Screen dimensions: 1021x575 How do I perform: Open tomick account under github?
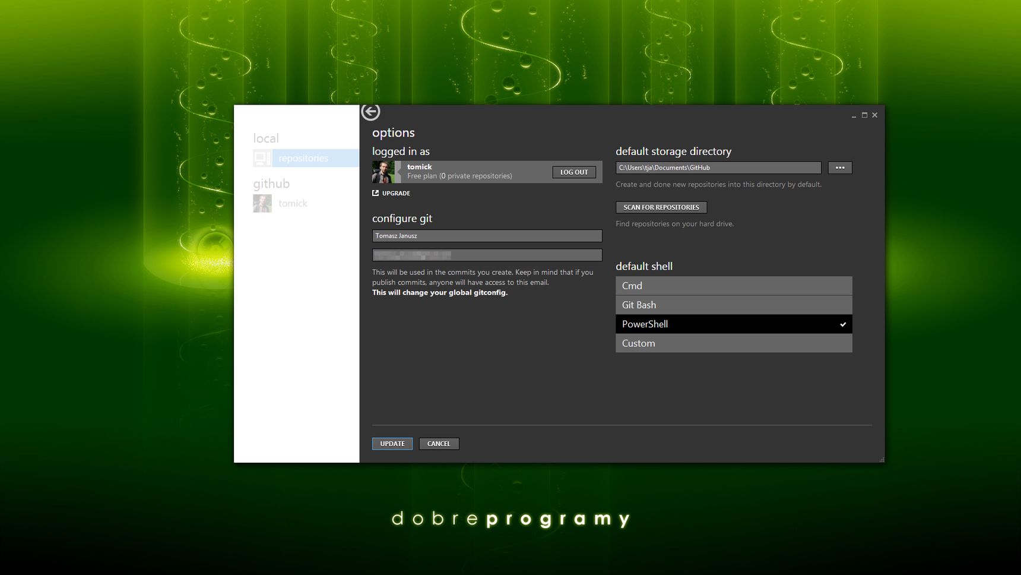[x=293, y=203]
